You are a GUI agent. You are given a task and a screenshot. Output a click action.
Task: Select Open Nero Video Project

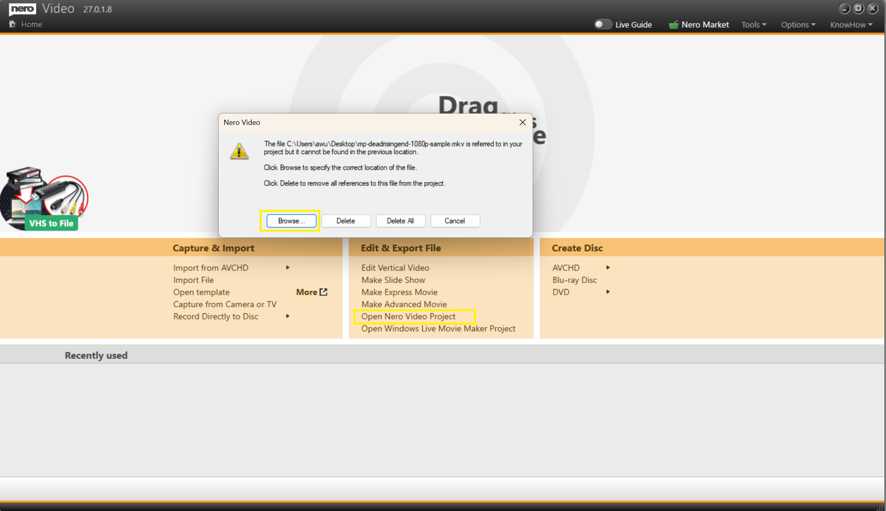(x=408, y=317)
